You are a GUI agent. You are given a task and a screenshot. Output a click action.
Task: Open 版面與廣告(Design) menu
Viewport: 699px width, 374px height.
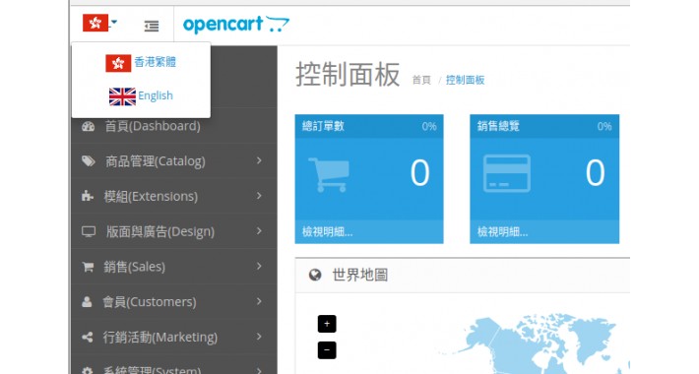point(174,231)
